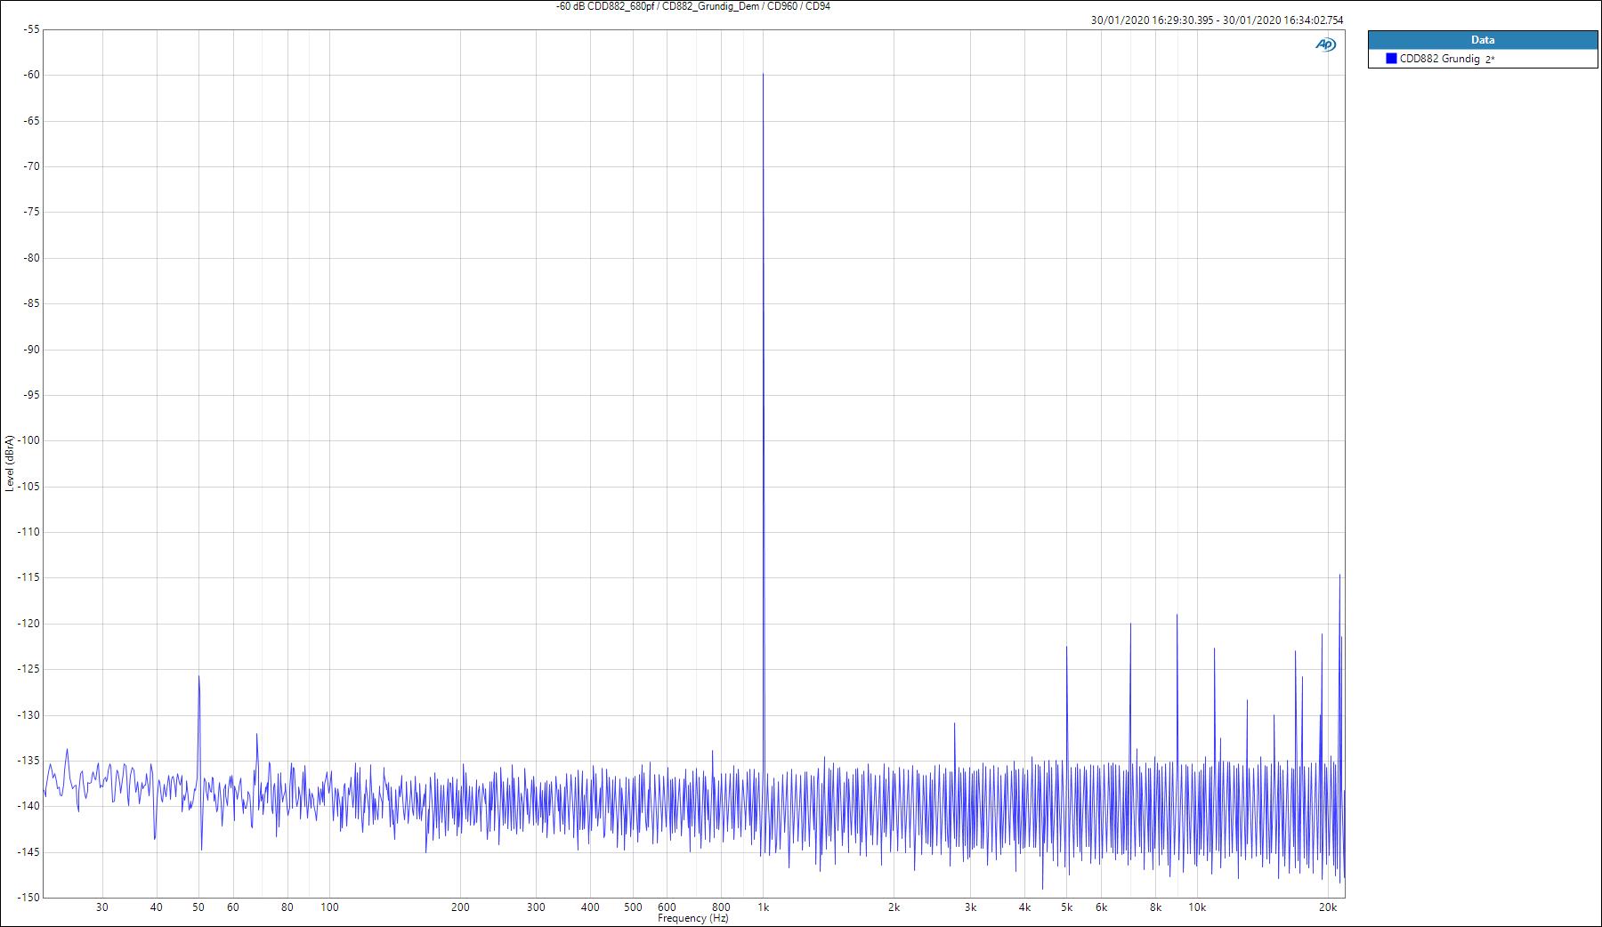Click the 20k tick label on the frequency axis
The height and width of the screenshot is (927, 1602).
(1327, 907)
